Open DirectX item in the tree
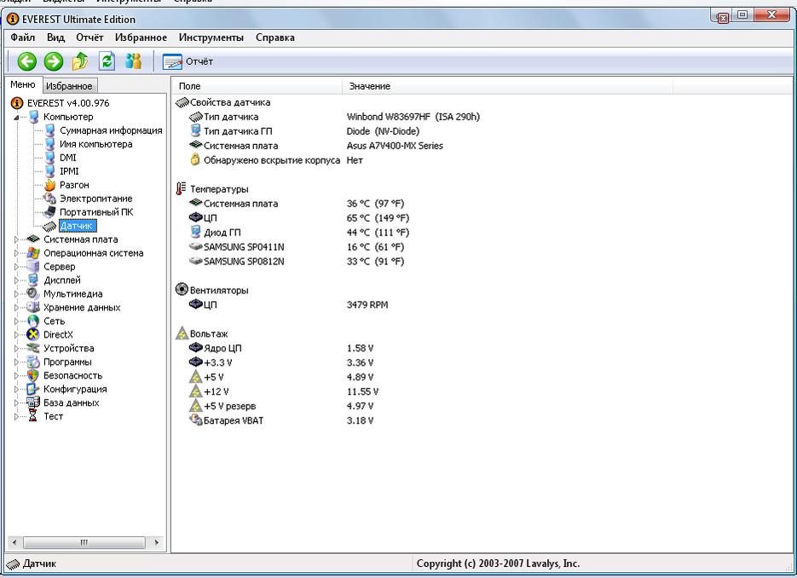This screenshot has height=578, width=797. (58, 335)
